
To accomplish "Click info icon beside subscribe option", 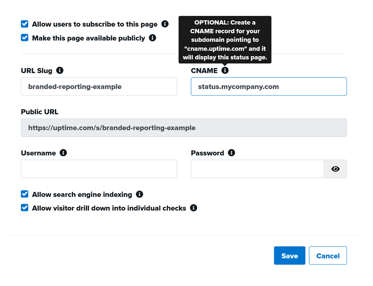I will coord(165,24).
